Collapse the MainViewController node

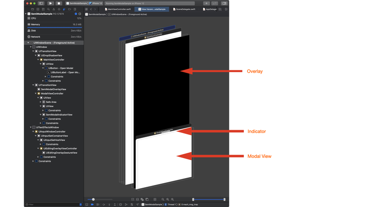click(38, 60)
